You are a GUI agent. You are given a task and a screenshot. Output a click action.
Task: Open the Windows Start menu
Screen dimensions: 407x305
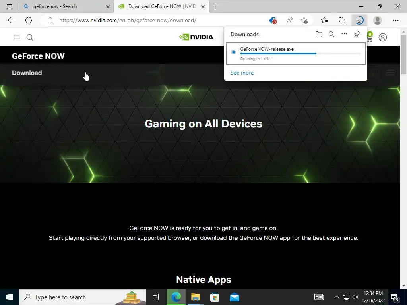(10, 297)
